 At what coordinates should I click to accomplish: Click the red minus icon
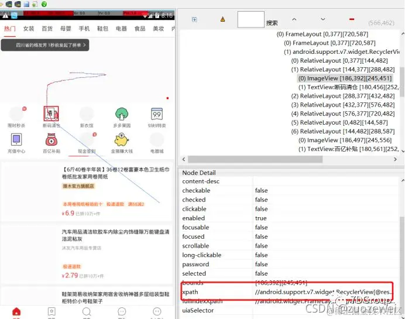352,19
